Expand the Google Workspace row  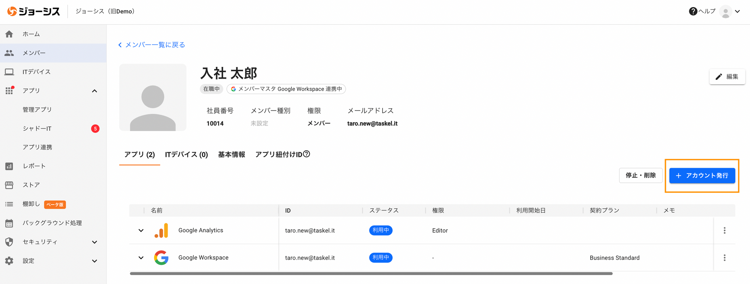[x=141, y=258]
